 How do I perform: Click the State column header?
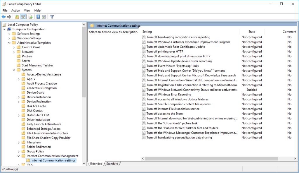[252, 32]
